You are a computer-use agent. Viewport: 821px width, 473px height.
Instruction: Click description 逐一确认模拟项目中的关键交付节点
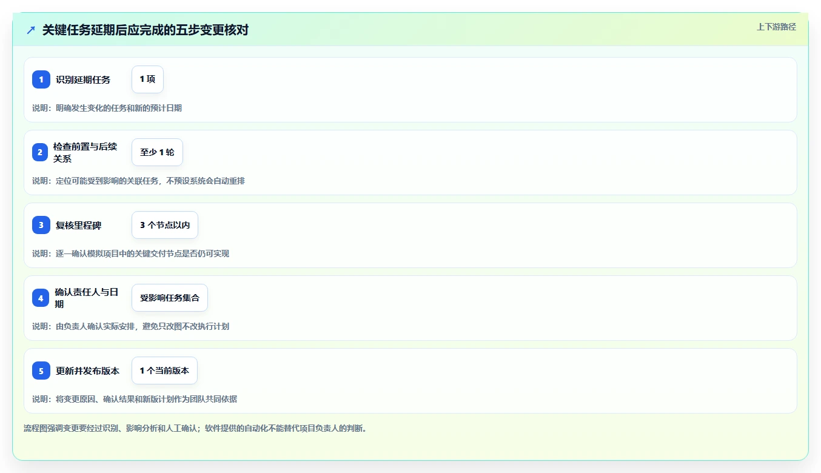pyautogui.click(x=130, y=253)
